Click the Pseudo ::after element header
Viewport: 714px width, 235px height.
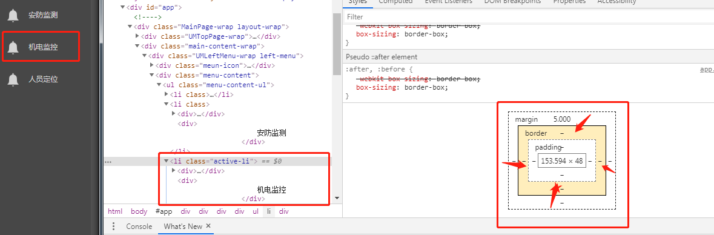pyautogui.click(x=382, y=57)
